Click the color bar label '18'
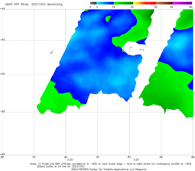Viewport: 195px width, 171px height. pyautogui.click(x=113, y=7)
